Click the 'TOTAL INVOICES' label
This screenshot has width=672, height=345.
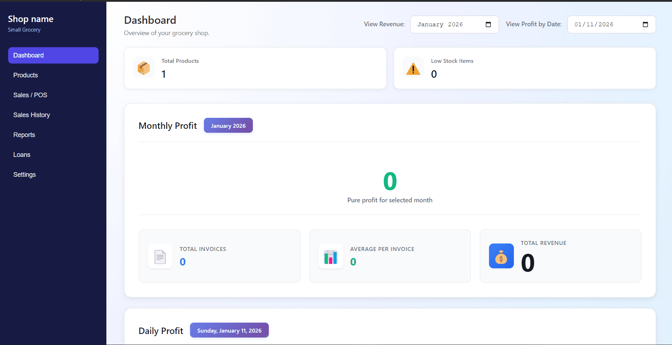coord(203,249)
